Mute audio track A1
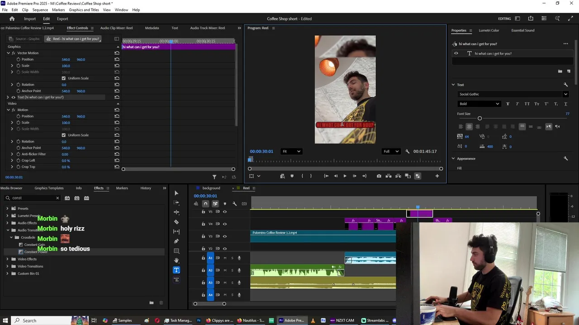The image size is (579, 325). [225, 258]
